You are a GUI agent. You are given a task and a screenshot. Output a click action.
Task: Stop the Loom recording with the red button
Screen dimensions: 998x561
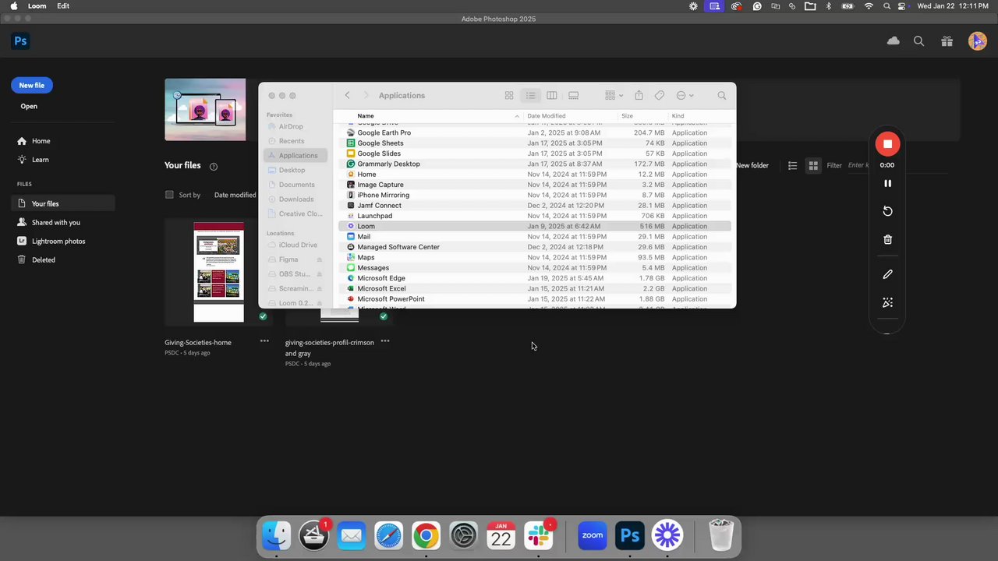(887, 144)
